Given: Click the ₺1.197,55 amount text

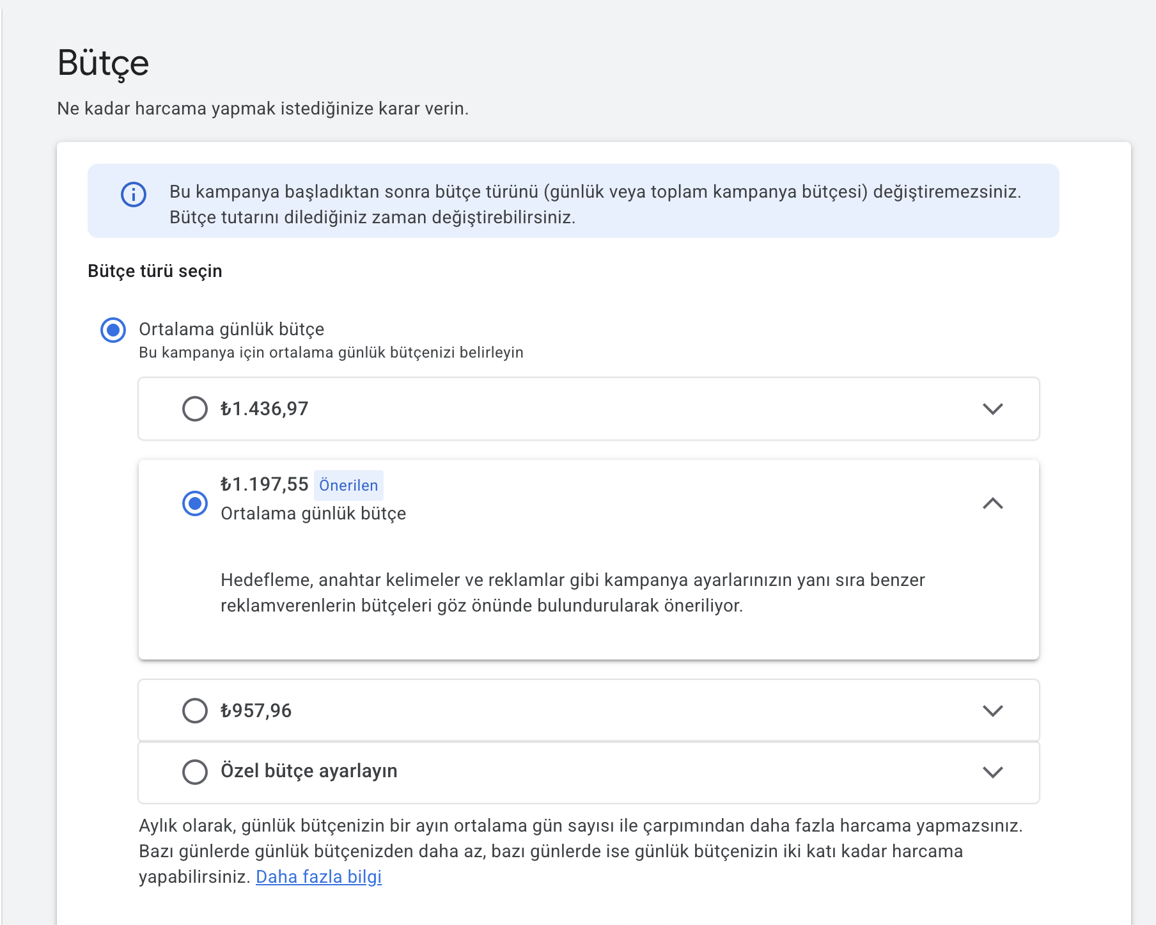Looking at the screenshot, I should pos(264,484).
